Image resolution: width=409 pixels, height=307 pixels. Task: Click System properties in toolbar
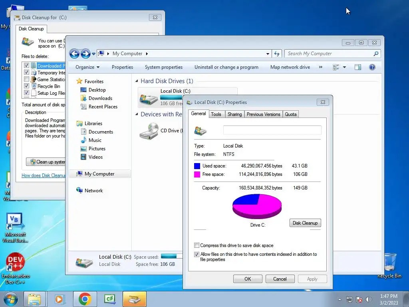164,67
